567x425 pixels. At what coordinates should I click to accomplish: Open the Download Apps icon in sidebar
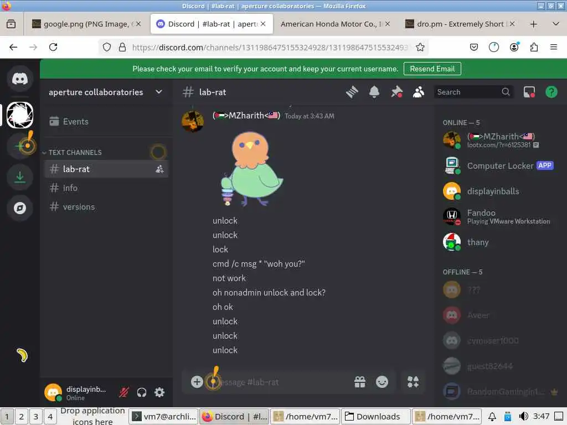click(20, 177)
